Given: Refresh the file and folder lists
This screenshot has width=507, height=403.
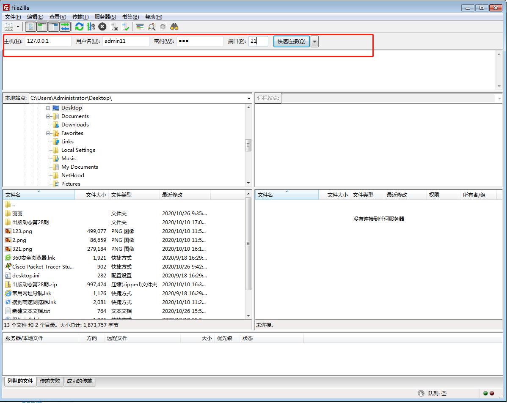Looking at the screenshot, I should coord(79,26).
